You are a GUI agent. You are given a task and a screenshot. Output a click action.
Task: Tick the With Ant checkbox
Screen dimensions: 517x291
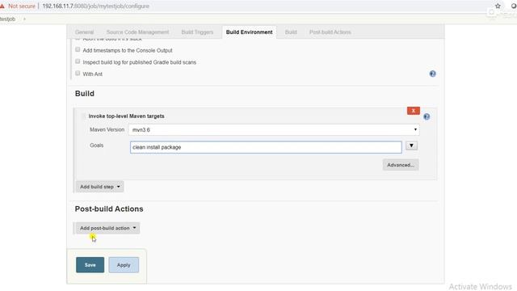(x=78, y=74)
